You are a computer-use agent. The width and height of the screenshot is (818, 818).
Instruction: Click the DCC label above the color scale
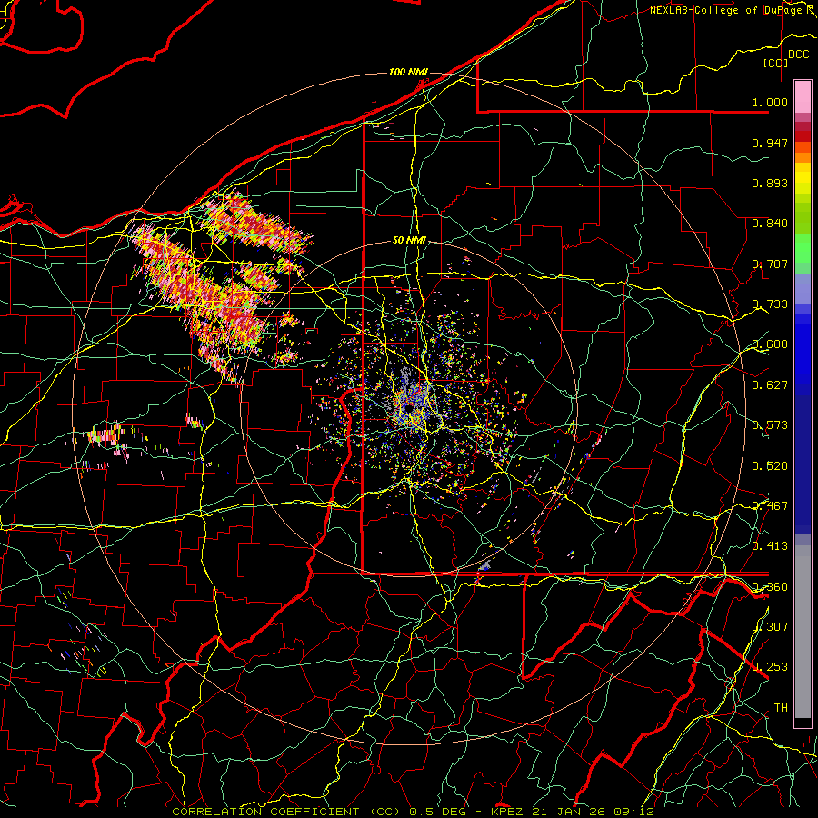point(798,55)
